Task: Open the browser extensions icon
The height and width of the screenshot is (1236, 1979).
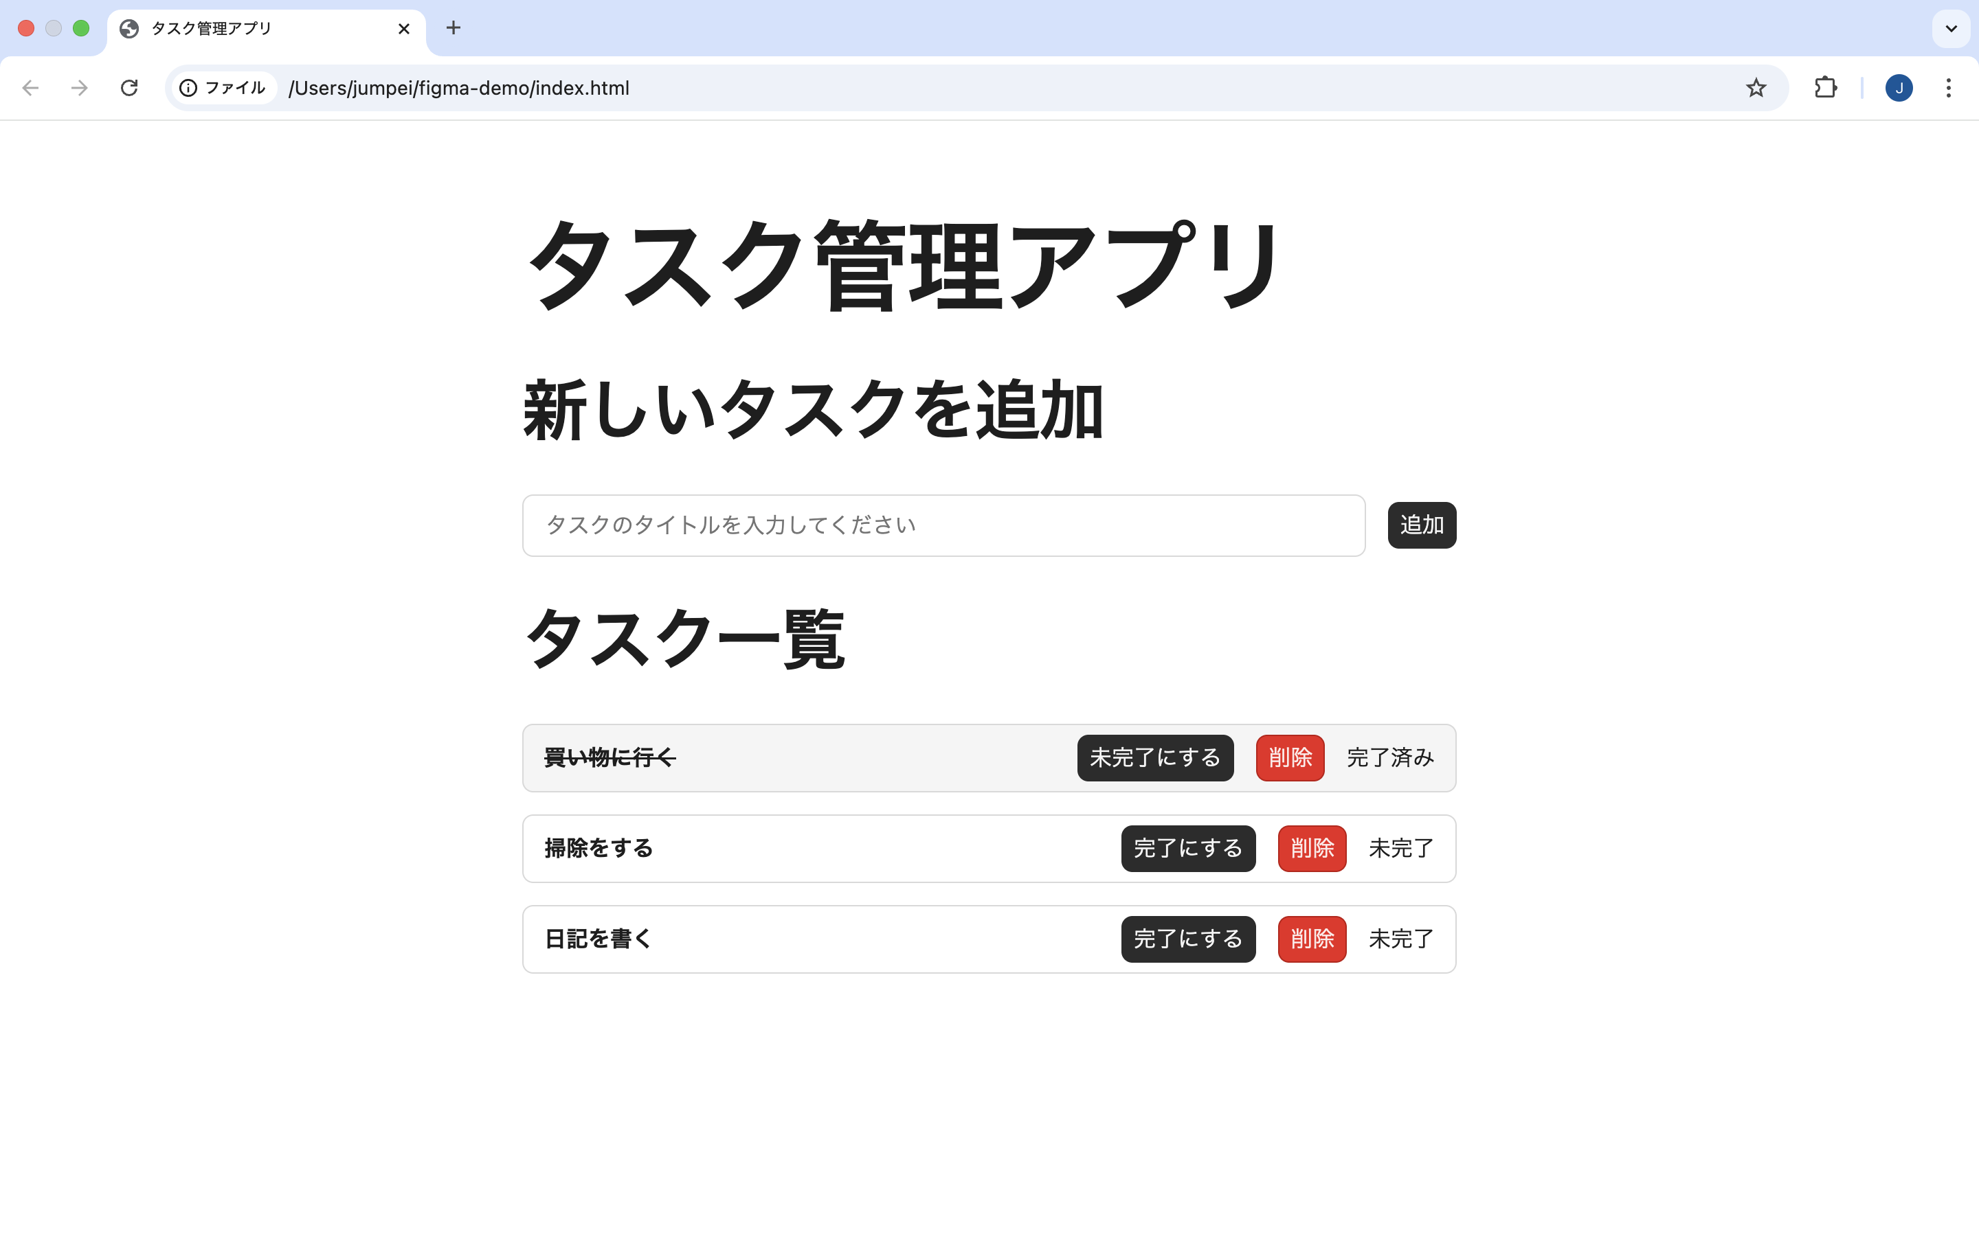Action: [1825, 87]
